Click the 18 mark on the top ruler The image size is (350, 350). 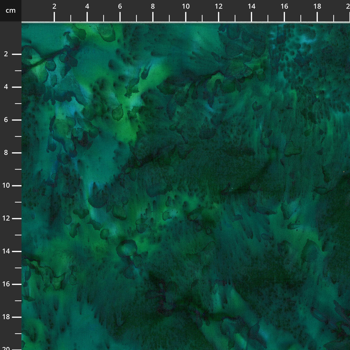pos(317,7)
